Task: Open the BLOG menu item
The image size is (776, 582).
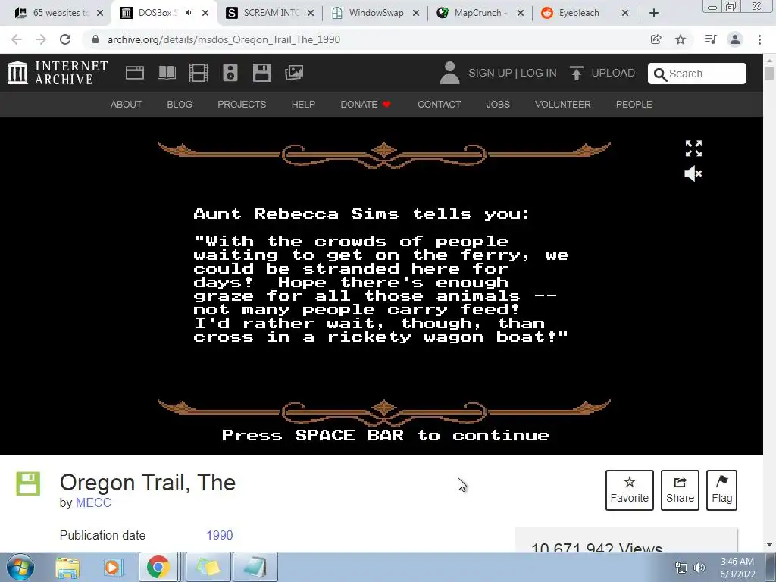Action: [x=180, y=105]
